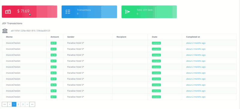Click Paradise Hotel 5* in the $0.17 row
This screenshot has height=109, width=240.
pos(76,97)
